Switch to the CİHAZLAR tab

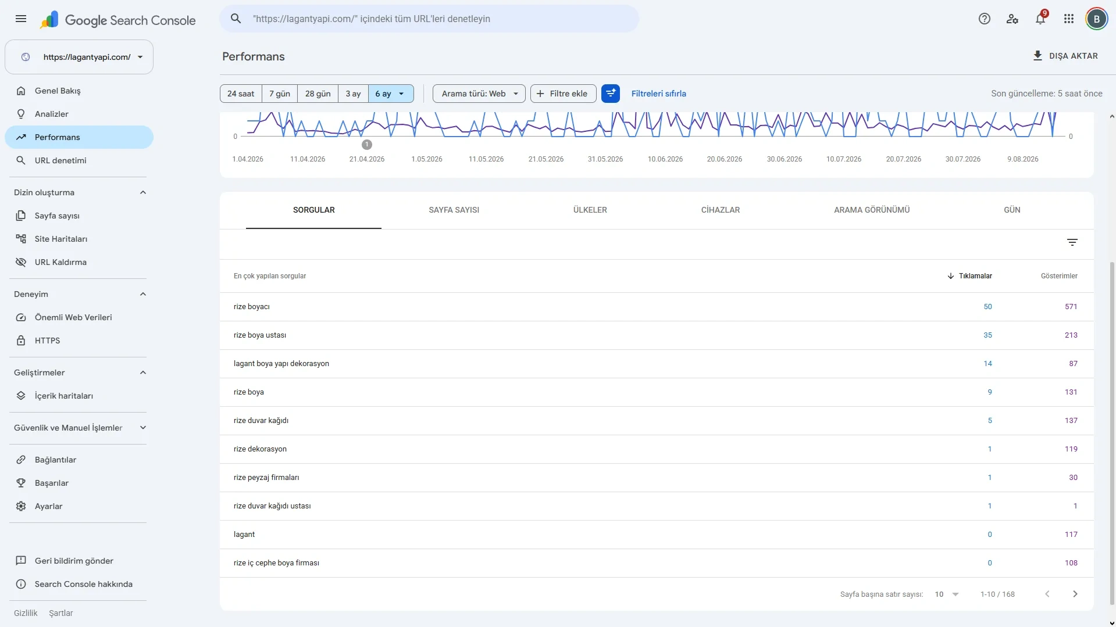click(x=720, y=210)
